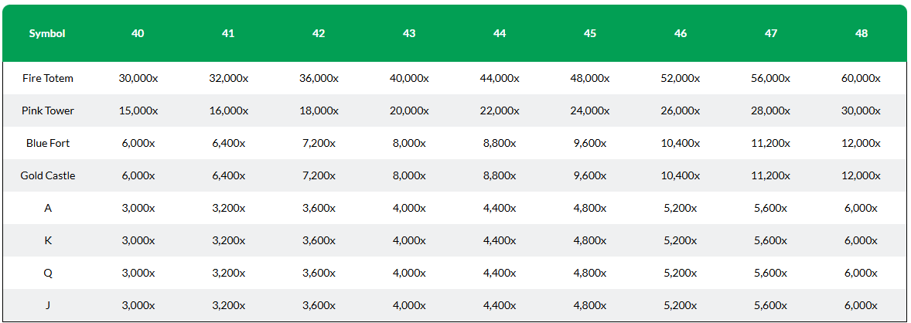Image resolution: width=911 pixels, height=323 pixels.
Task: Select the K symbol row label
Action: (48, 240)
